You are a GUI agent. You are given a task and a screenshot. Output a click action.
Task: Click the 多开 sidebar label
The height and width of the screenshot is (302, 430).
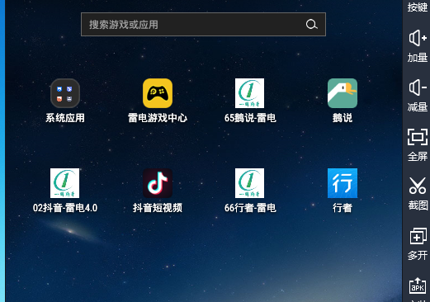tap(418, 256)
